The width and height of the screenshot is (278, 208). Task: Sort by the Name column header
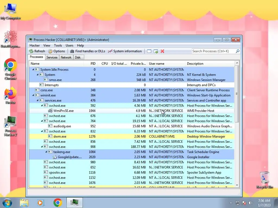click(56, 63)
